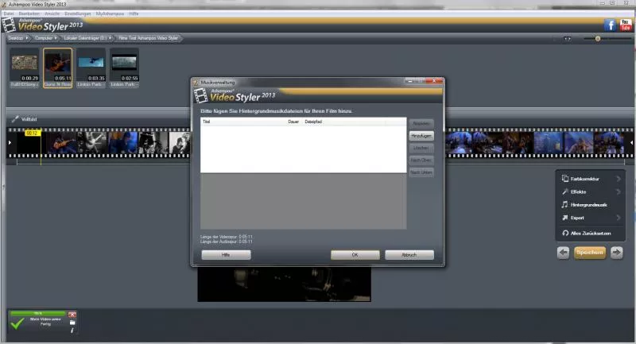Open the Bearbeiten menu
The image size is (636, 344).
coord(29,14)
